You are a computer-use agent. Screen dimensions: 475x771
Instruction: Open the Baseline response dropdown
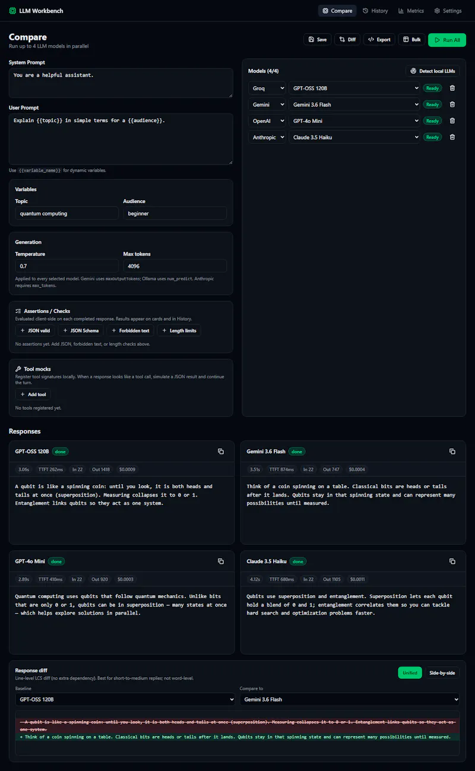[x=125, y=699]
